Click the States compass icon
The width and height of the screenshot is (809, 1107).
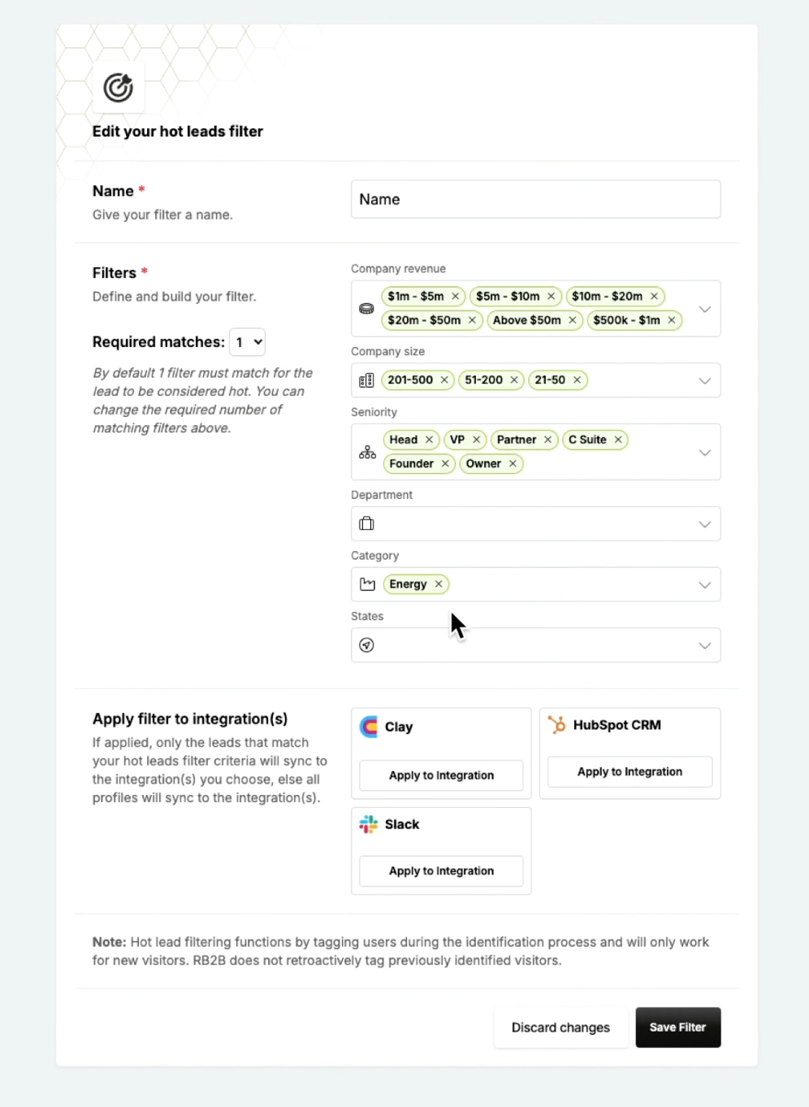click(x=367, y=645)
